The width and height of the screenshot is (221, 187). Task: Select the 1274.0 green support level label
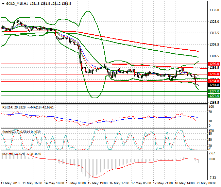click(x=214, y=96)
